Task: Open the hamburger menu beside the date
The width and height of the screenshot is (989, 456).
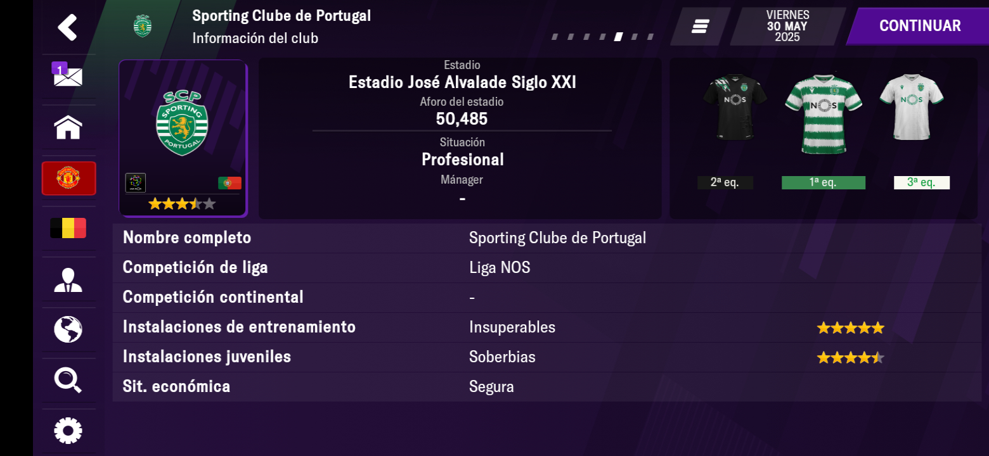Action: coord(700,27)
